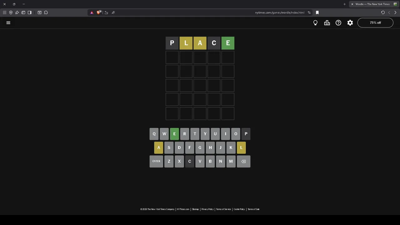This screenshot has width=400, height=225.
Task: Tap the Q key
Action: click(x=154, y=134)
